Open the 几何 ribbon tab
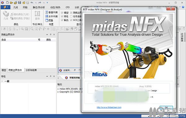Image resolution: width=186 pixels, height=118 pixels. coord(15,7)
